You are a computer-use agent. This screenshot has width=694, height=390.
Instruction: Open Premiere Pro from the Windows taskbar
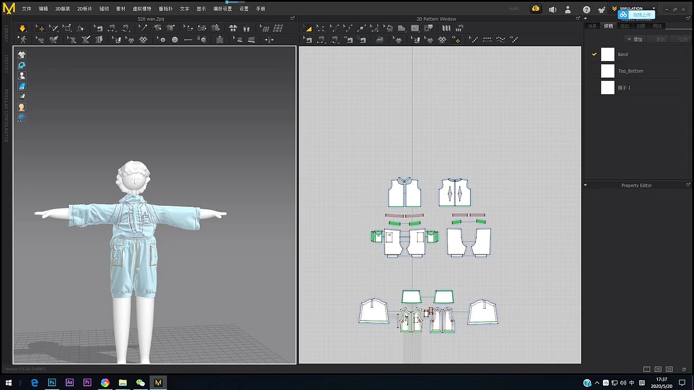[87, 382]
